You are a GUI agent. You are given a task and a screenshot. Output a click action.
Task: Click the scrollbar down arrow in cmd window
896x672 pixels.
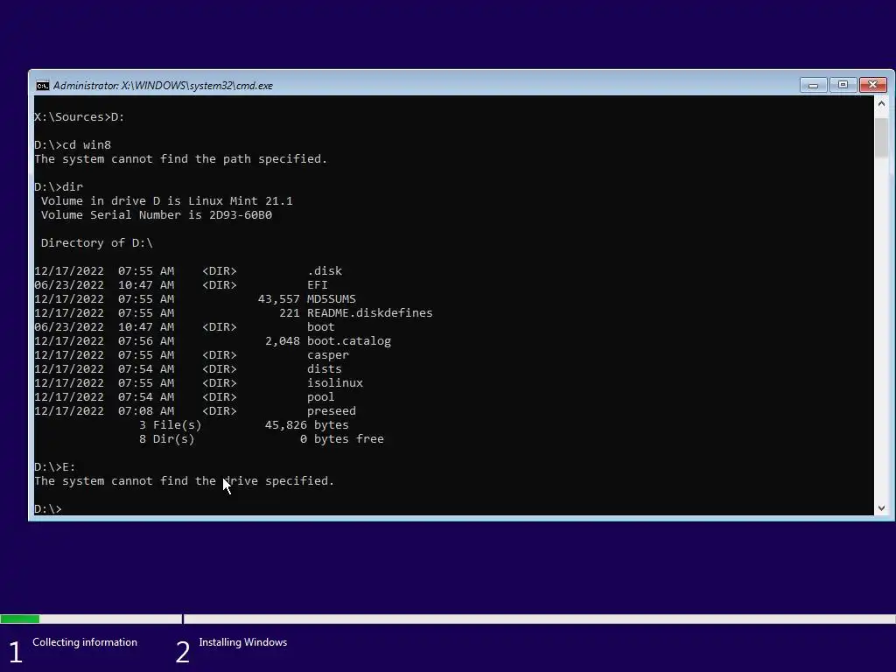coord(881,508)
